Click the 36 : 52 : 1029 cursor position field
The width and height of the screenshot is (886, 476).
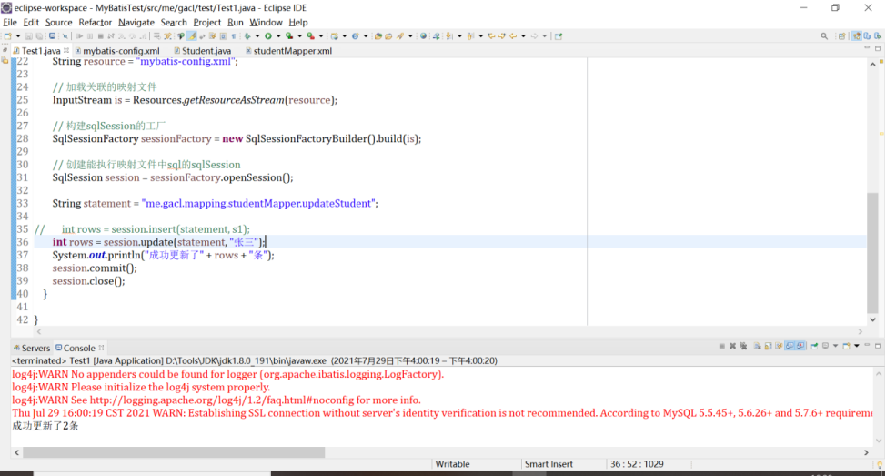637,464
